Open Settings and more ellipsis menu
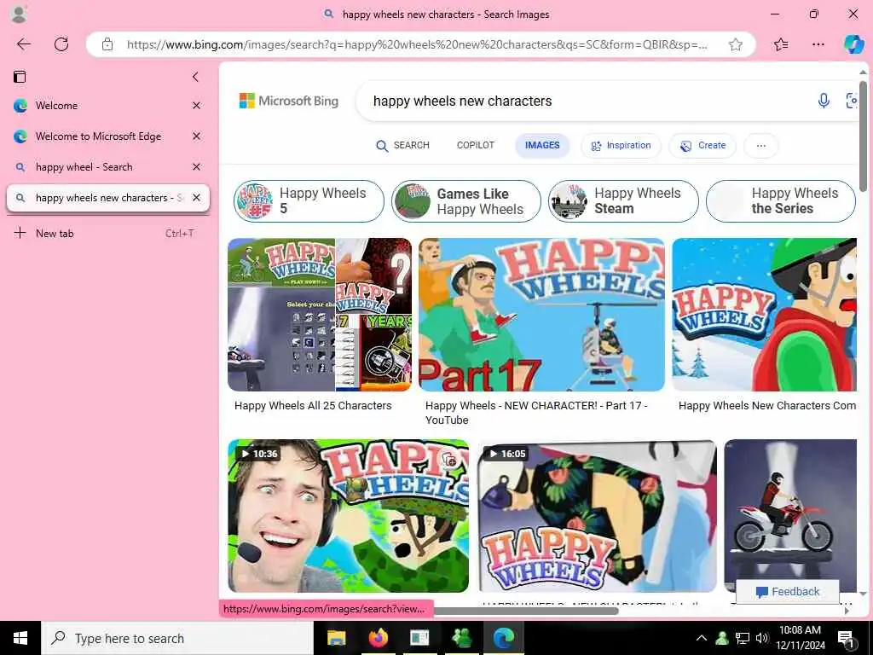 tap(818, 44)
